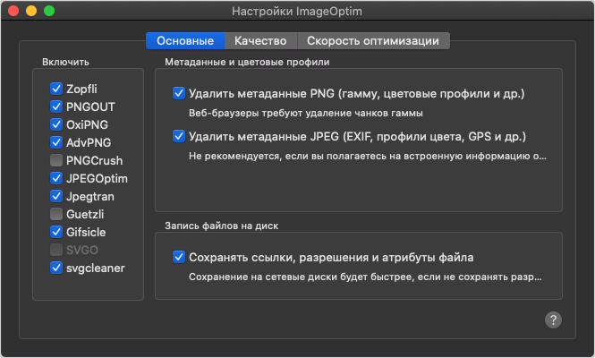595x358 pixels.
Task: Select the Основные tab
Action: point(185,40)
